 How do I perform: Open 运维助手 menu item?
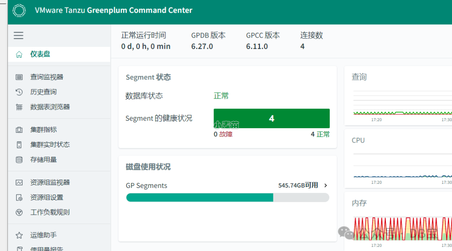(43, 235)
